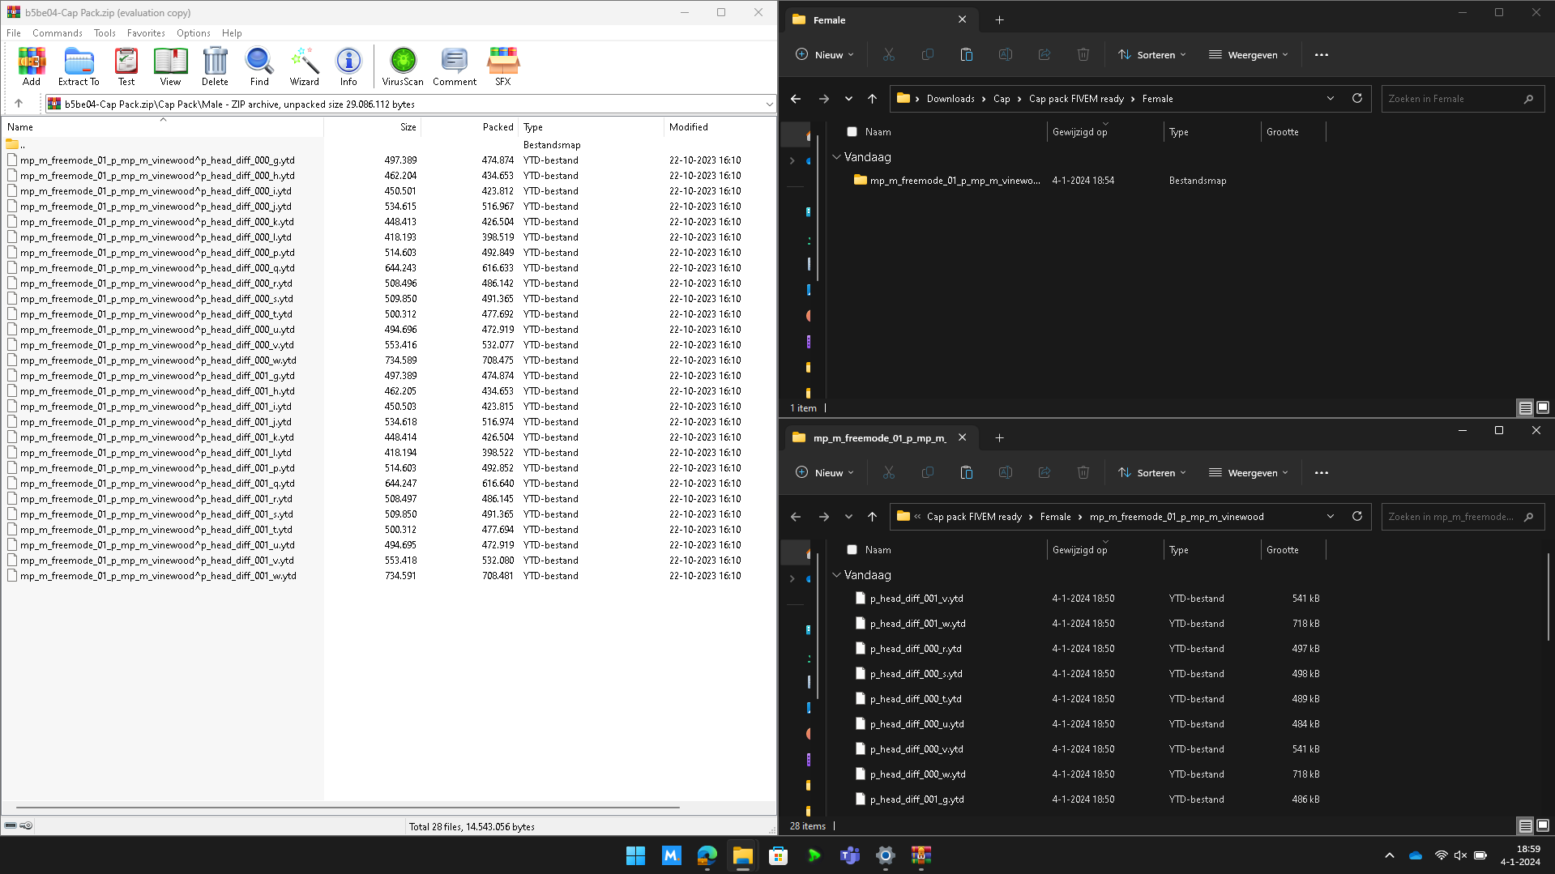This screenshot has height=874, width=1555.
Task: Open the Sorteren dropdown in Female window
Action: pos(1151,55)
